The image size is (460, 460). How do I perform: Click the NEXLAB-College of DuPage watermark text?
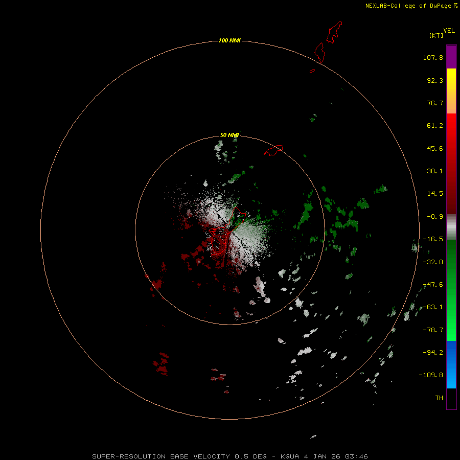411,6
